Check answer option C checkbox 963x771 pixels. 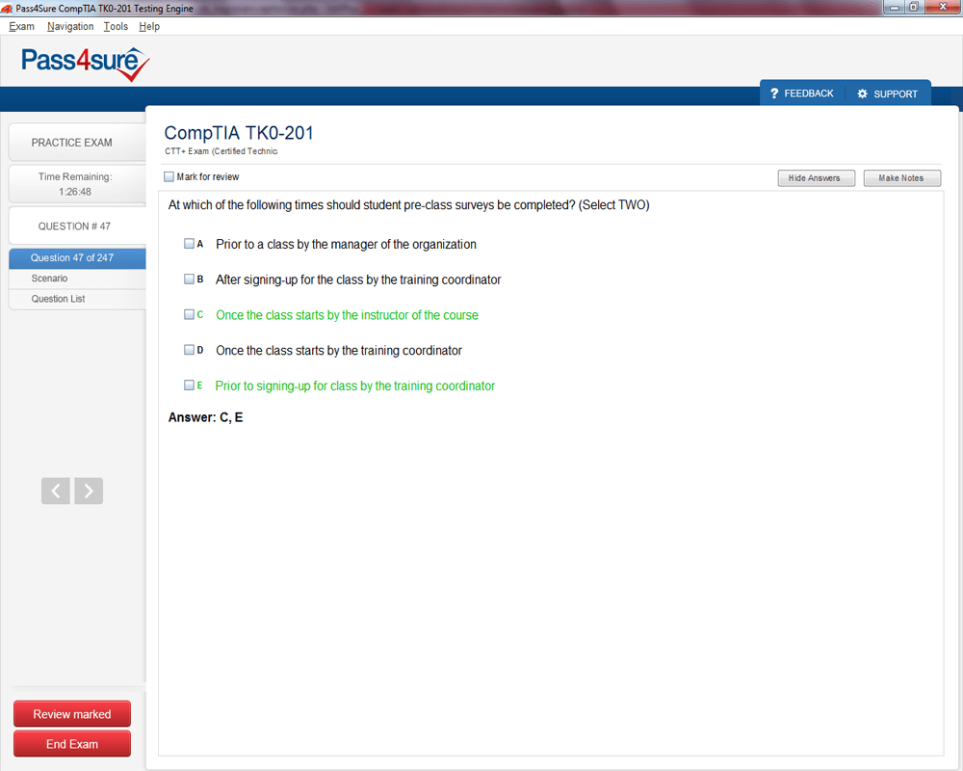pos(189,314)
